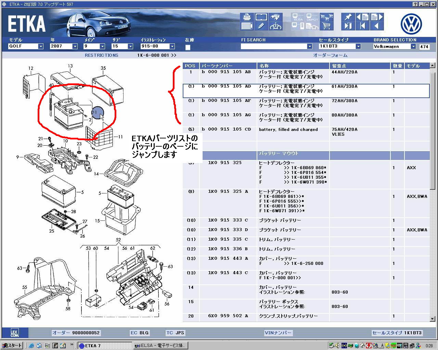Click the 名称 column header
The height and width of the screenshot is (350, 438).
tap(293, 66)
